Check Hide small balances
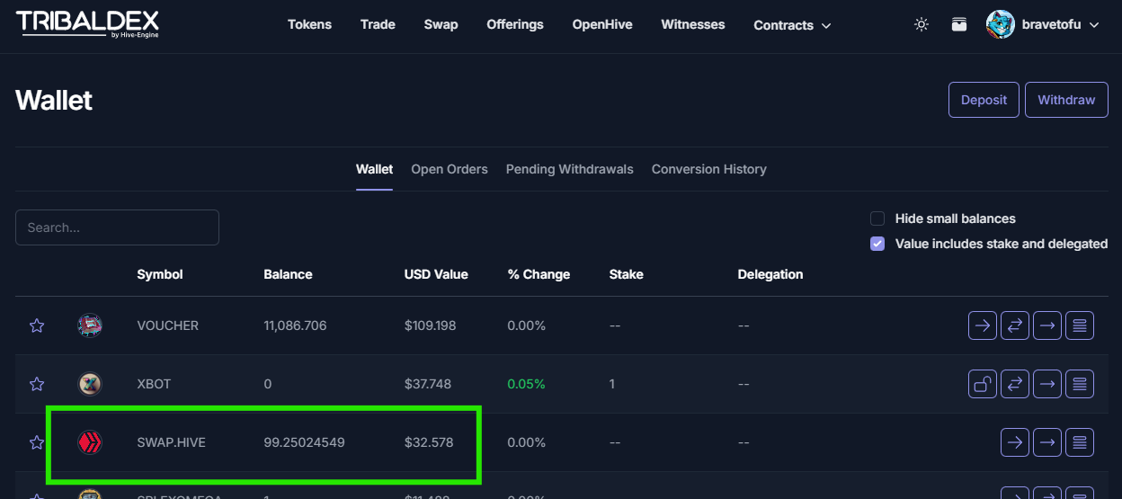 point(877,218)
